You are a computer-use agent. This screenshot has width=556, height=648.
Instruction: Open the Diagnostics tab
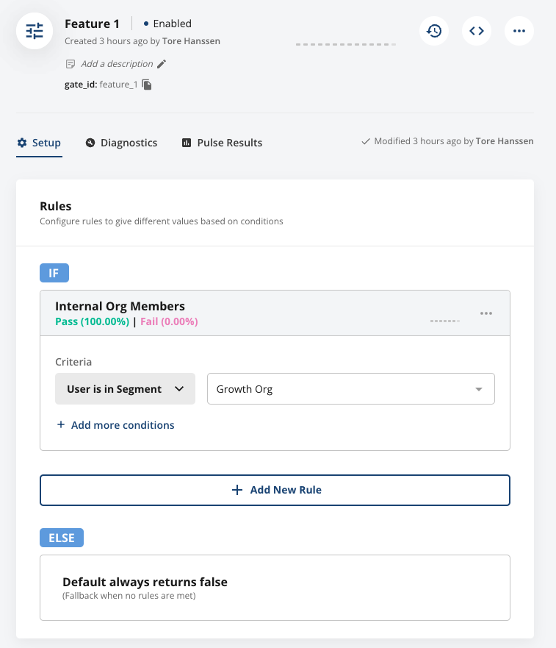pyautogui.click(x=121, y=143)
